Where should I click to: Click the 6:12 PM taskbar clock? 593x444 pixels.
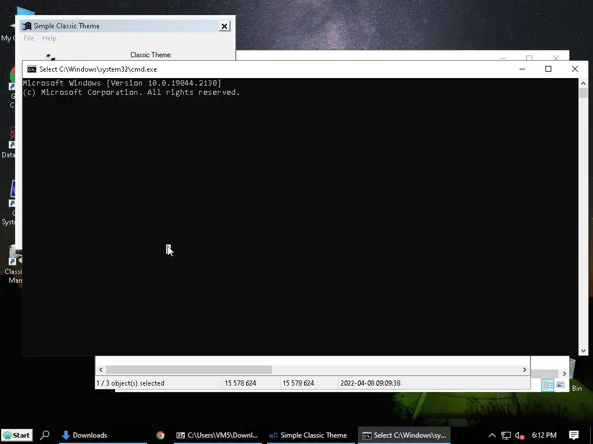point(544,435)
